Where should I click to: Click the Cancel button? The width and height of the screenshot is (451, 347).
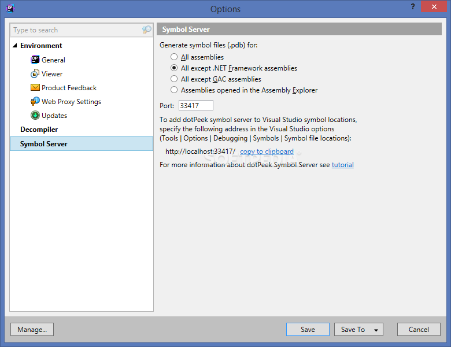pyautogui.click(x=419, y=329)
